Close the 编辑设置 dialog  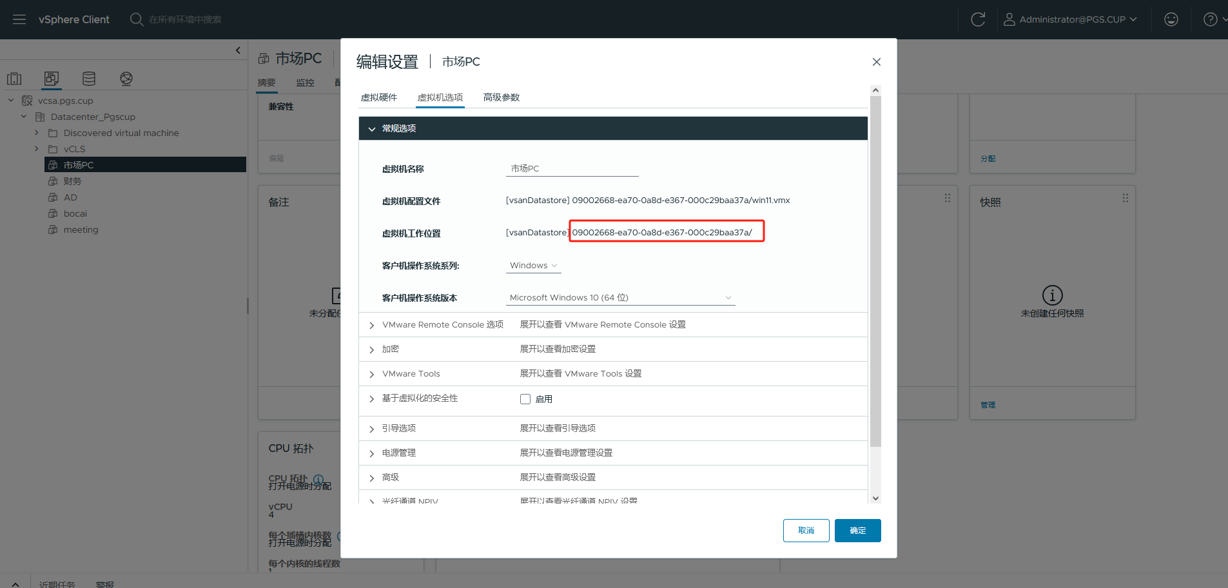click(877, 62)
